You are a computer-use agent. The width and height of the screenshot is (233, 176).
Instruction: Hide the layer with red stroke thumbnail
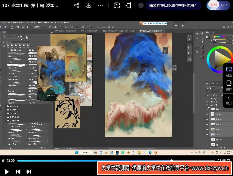click(207, 114)
